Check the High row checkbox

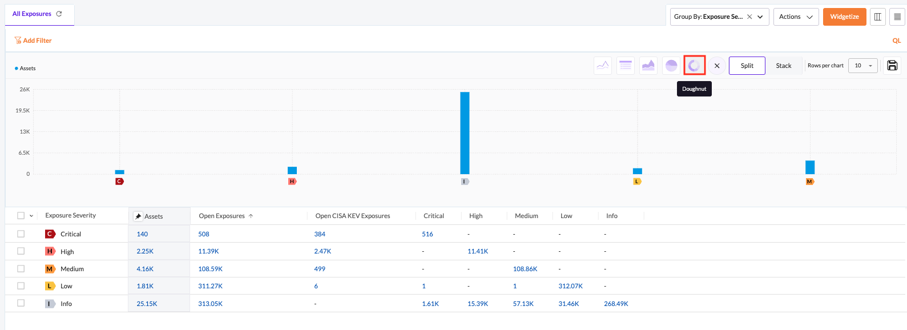pyautogui.click(x=21, y=251)
